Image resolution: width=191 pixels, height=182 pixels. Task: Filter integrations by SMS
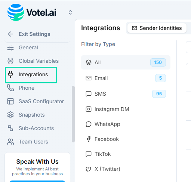click(126, 94)
